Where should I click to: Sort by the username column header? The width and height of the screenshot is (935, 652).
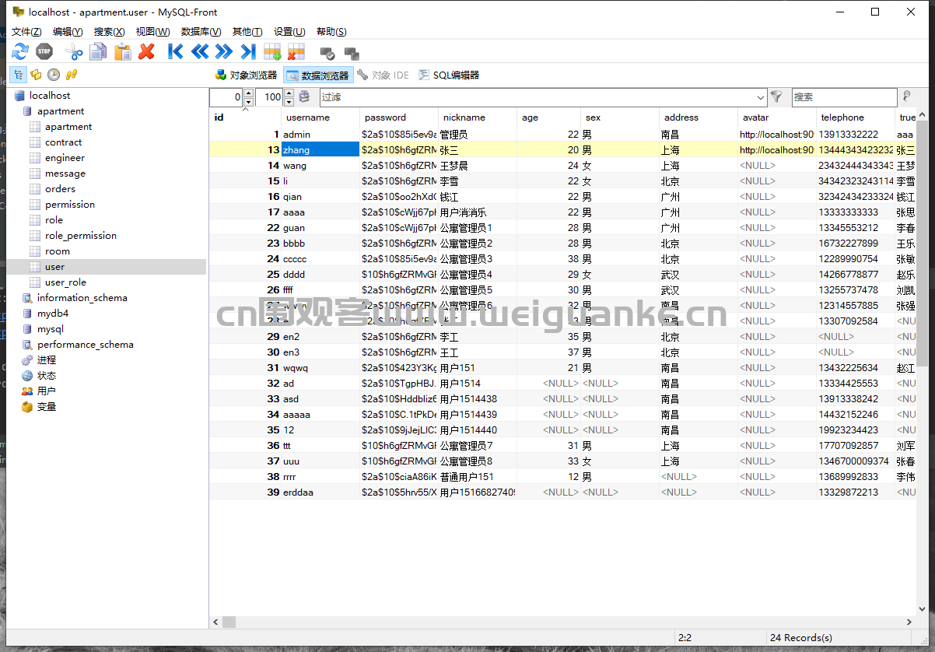pos(320,117)
